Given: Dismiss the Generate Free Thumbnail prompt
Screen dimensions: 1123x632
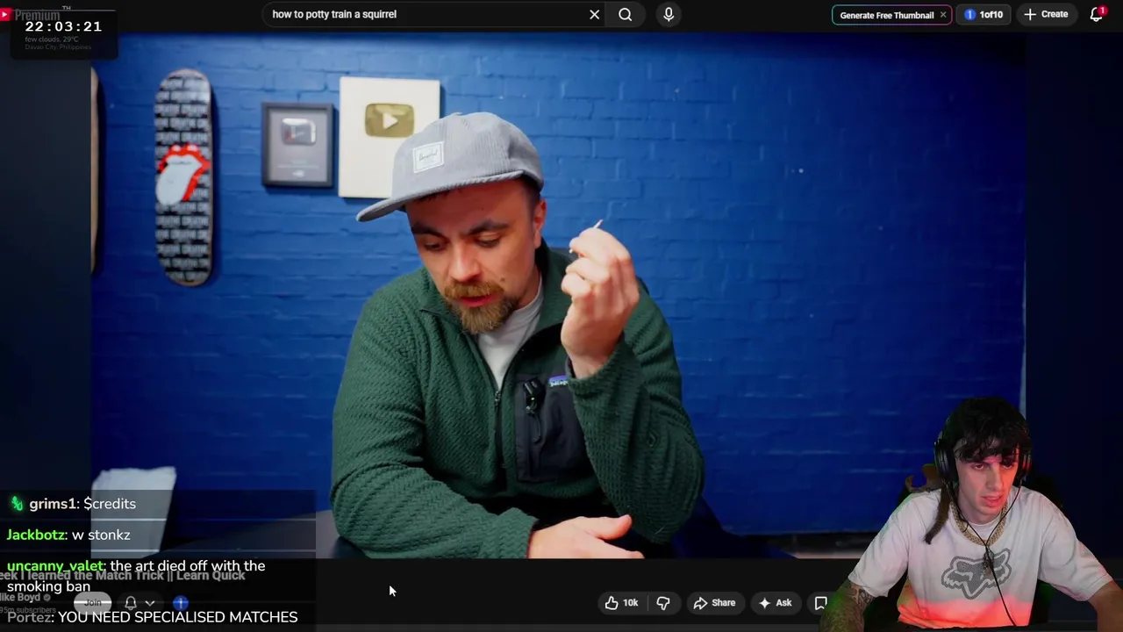Looking at the screenshot, I should point(943,15).
